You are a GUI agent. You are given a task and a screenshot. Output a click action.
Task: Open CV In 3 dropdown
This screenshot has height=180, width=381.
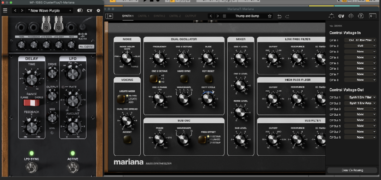360,52
